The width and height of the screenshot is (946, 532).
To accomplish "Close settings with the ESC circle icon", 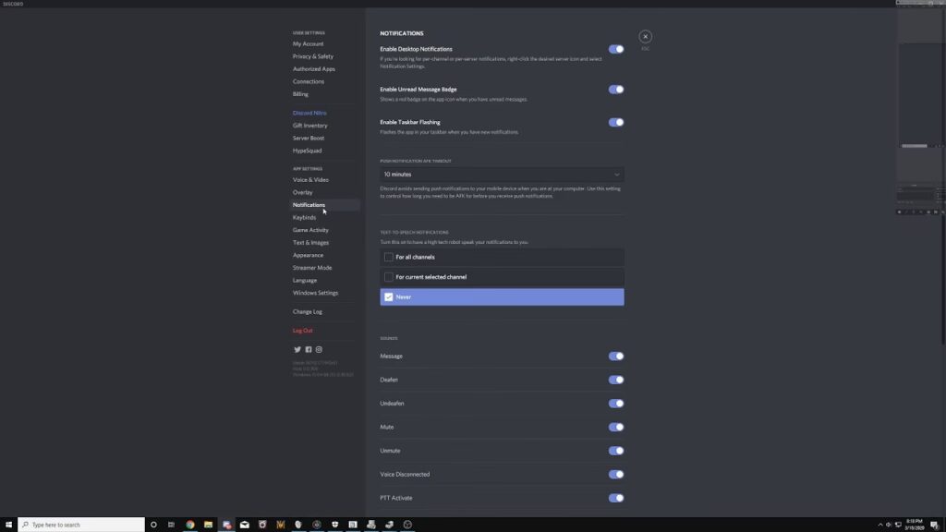I will 645,37.
